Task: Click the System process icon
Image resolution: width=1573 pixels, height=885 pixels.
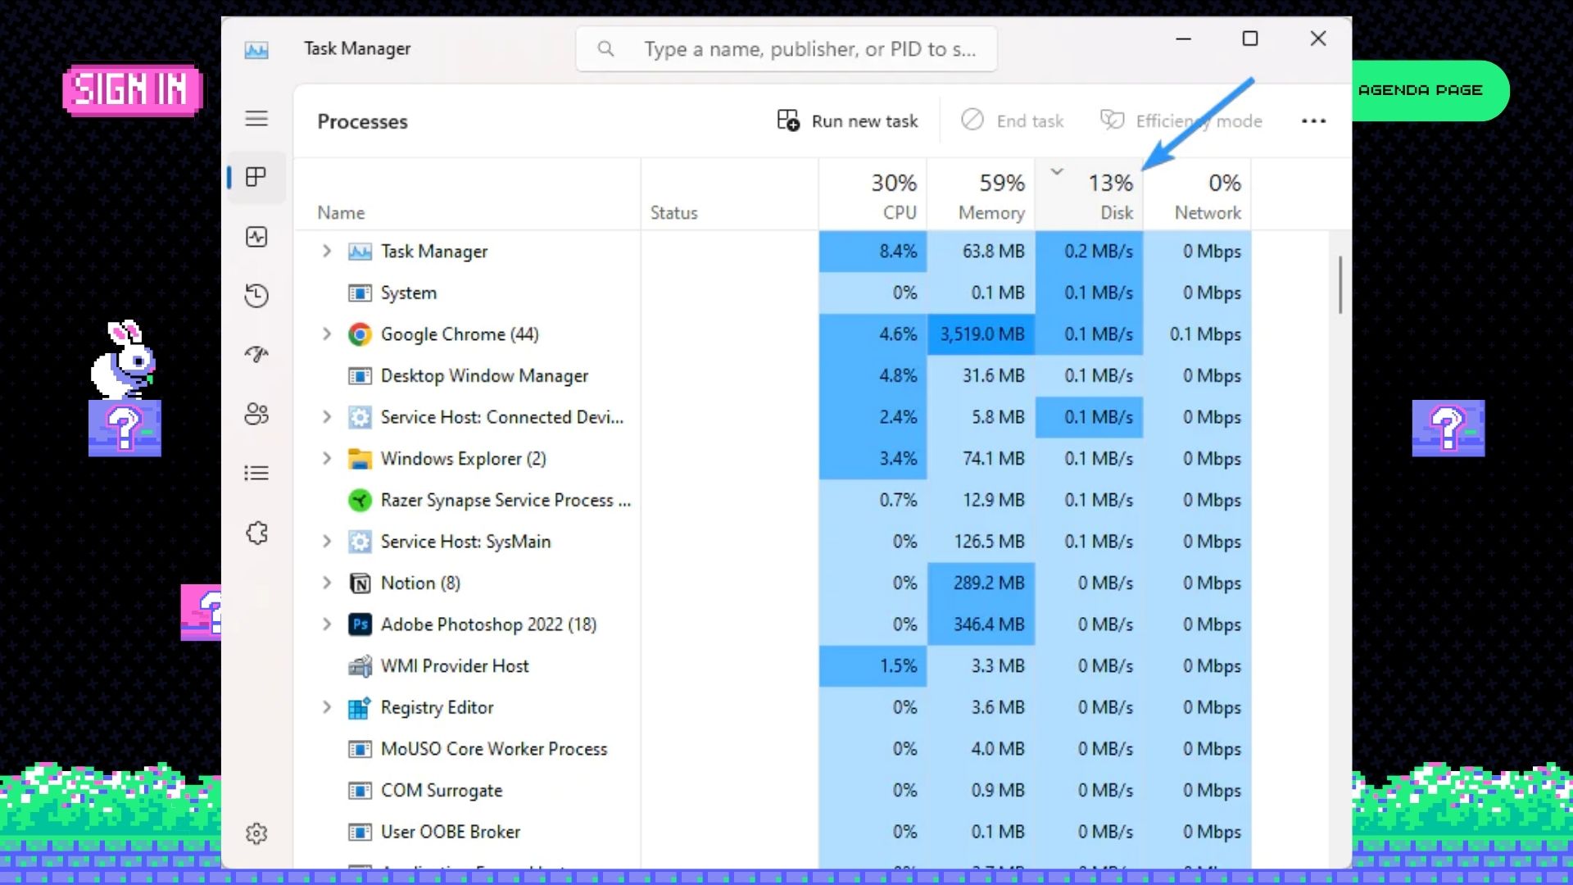Action: coord(360,293)
